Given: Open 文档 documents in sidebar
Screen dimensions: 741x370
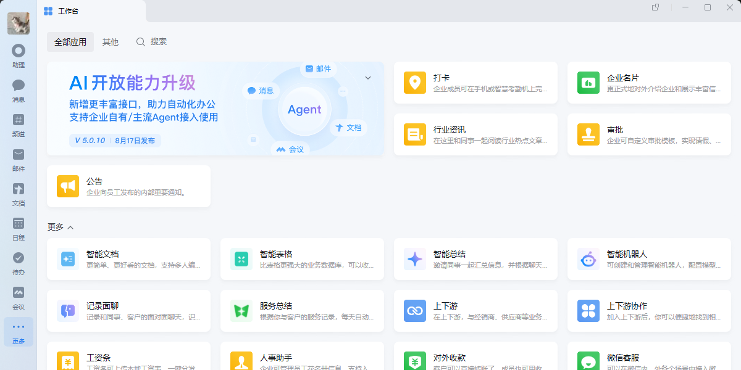Looking at the screenshot, I should [19, 194].
